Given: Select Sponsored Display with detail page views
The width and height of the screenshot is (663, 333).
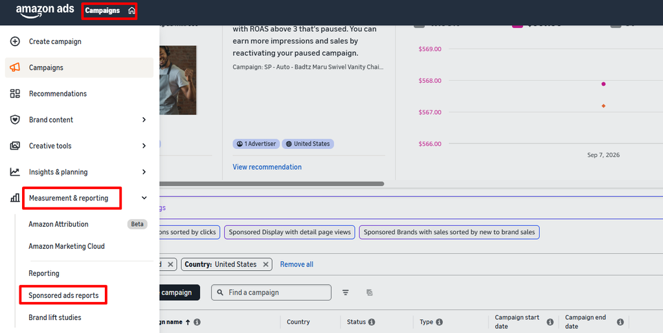Looking at the screenshot, I should point(289,232).
